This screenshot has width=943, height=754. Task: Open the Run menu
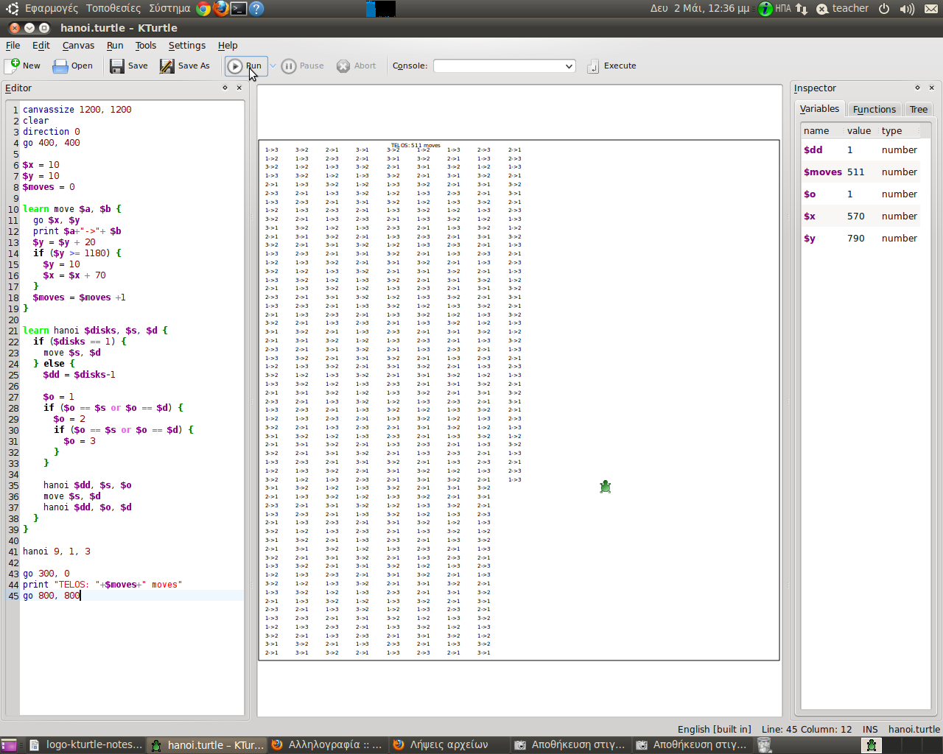tap(115, 45)
